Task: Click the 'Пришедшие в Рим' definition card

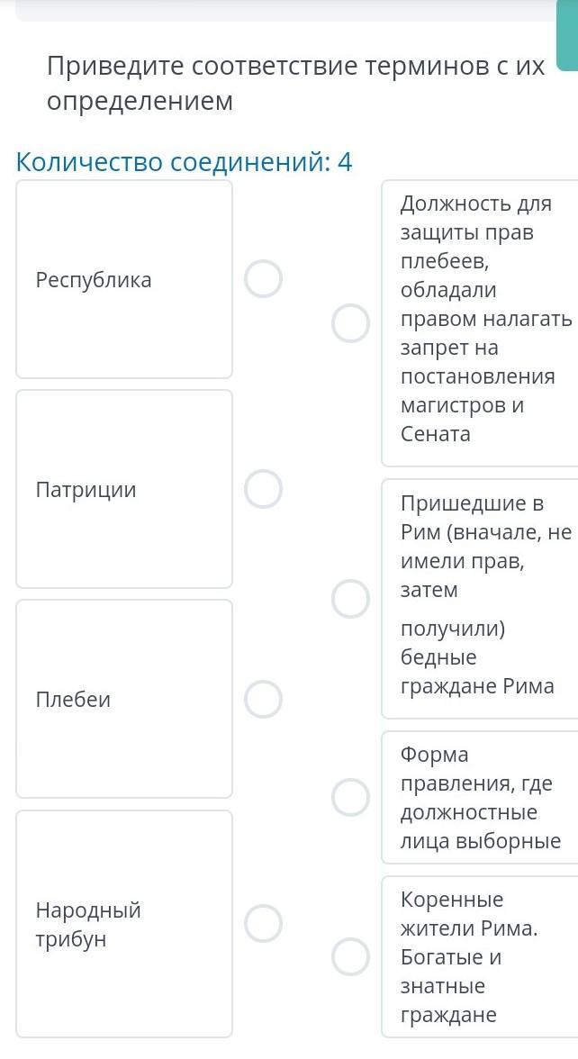Action: click(x=482, y=599)
